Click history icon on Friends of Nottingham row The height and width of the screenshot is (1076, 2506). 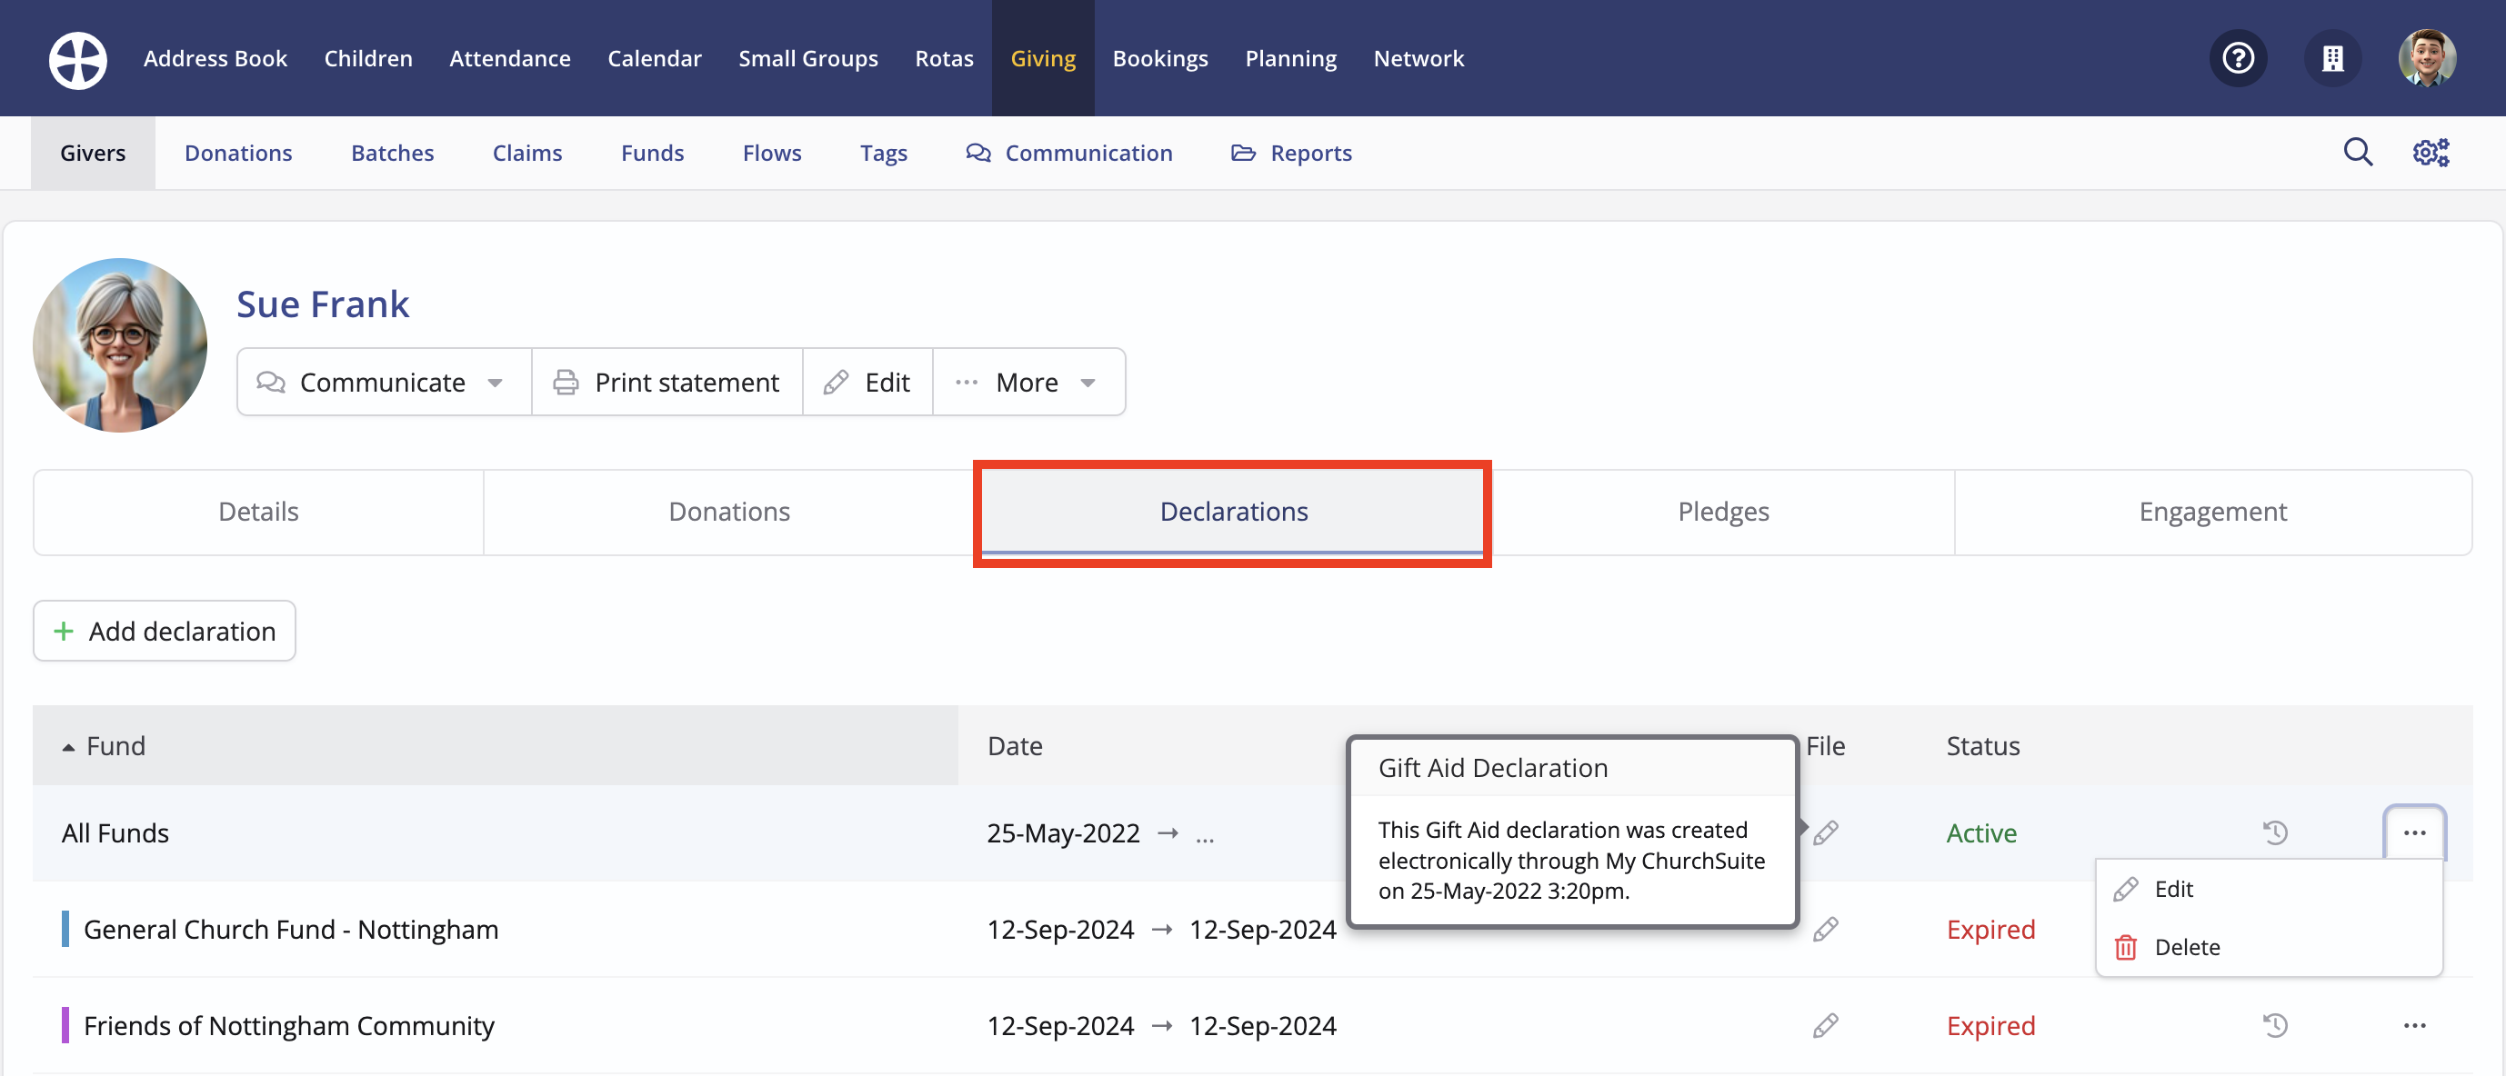[2274, 1025]
